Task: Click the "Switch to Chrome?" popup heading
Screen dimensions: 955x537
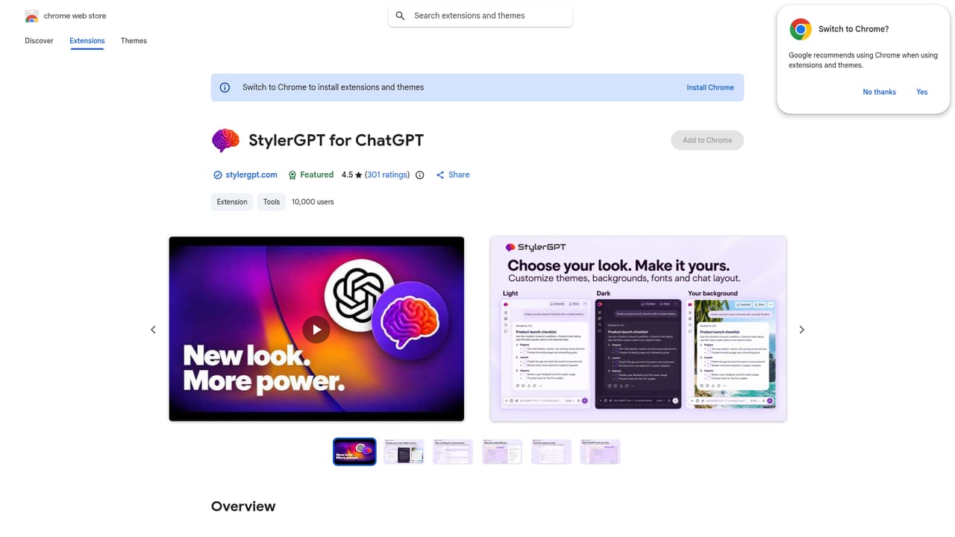Action: pyautogui.click(x=854, y=29)
